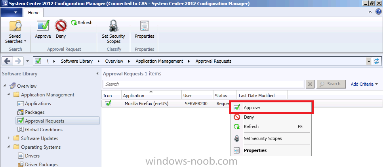This screenshot has width=383, height=167.
Task: Click Approval Requests in the breadcrumb
Action: pyautogui.click(x=213, y=61)
